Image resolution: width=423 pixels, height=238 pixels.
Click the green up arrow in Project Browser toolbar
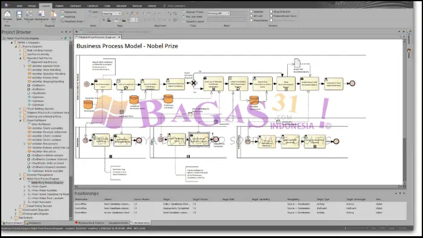(x=65, y=38)
